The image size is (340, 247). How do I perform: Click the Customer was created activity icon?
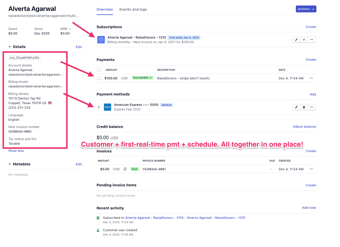coord(98,230)
